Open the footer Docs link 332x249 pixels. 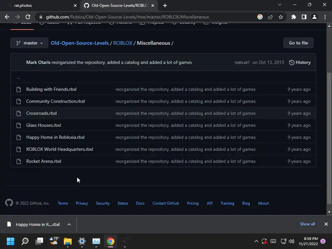coord(140,203)
